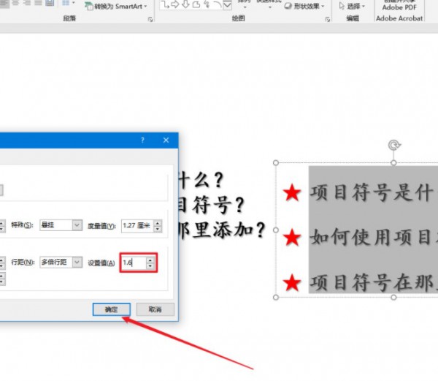Open 形状效果 dropdown

[x=300, y=6]
